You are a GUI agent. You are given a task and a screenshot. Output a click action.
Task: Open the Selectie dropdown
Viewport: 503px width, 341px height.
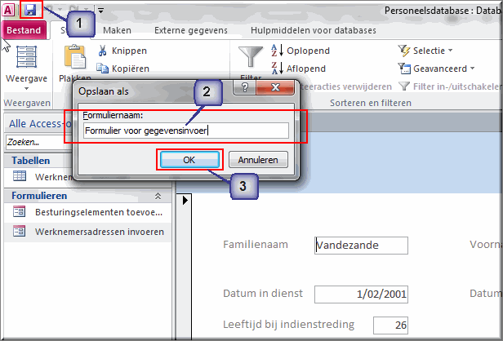425,51
